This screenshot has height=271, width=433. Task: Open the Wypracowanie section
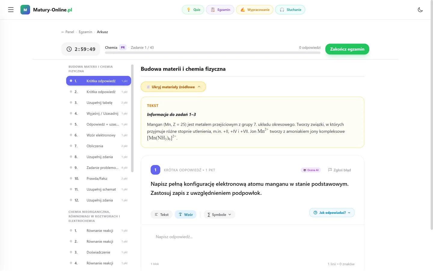[255, 10]
